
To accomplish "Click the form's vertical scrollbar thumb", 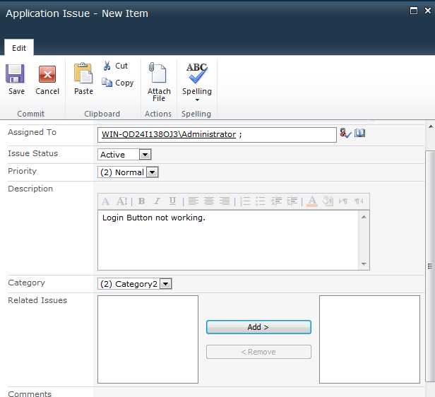I will (x=430, y=266).
